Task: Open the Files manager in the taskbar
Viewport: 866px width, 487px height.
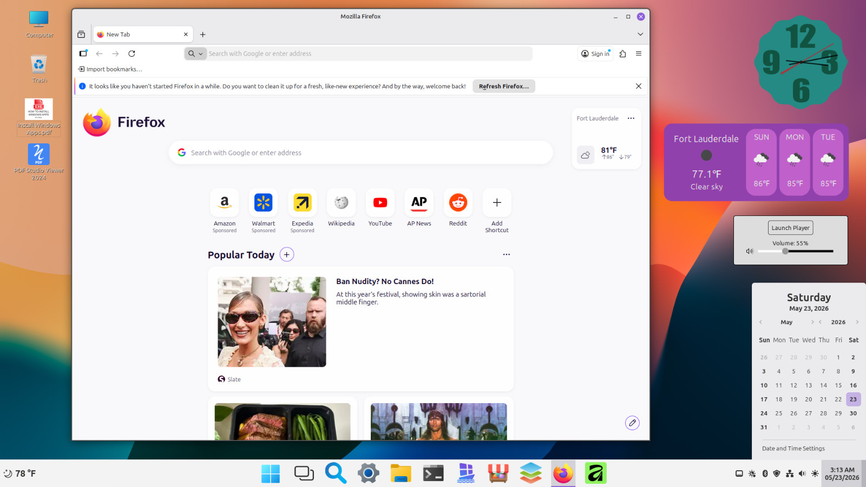Action: (x=401, y=473)
